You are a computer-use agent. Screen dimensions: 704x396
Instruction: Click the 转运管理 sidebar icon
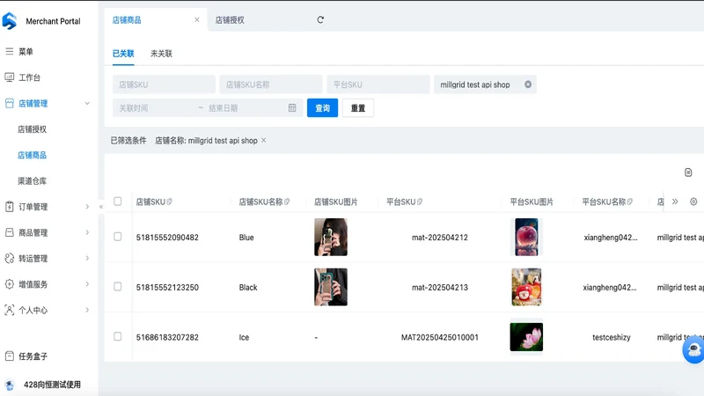(10, 258)
